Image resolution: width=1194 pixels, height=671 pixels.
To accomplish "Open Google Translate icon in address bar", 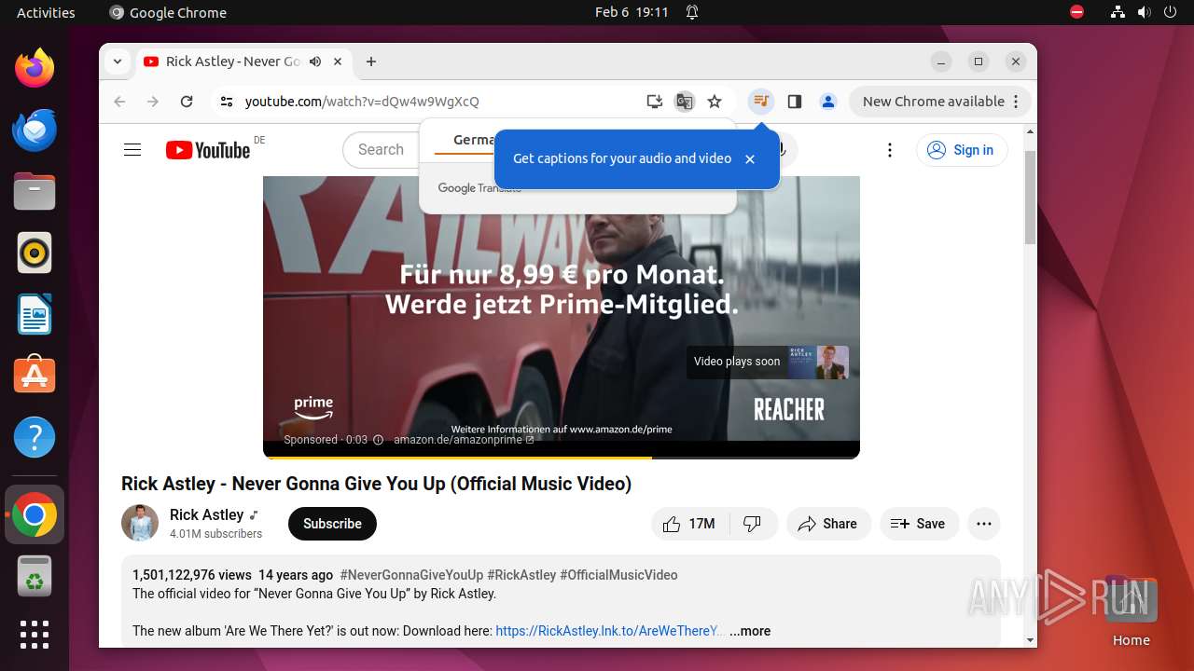I will (x=685, y=102).
